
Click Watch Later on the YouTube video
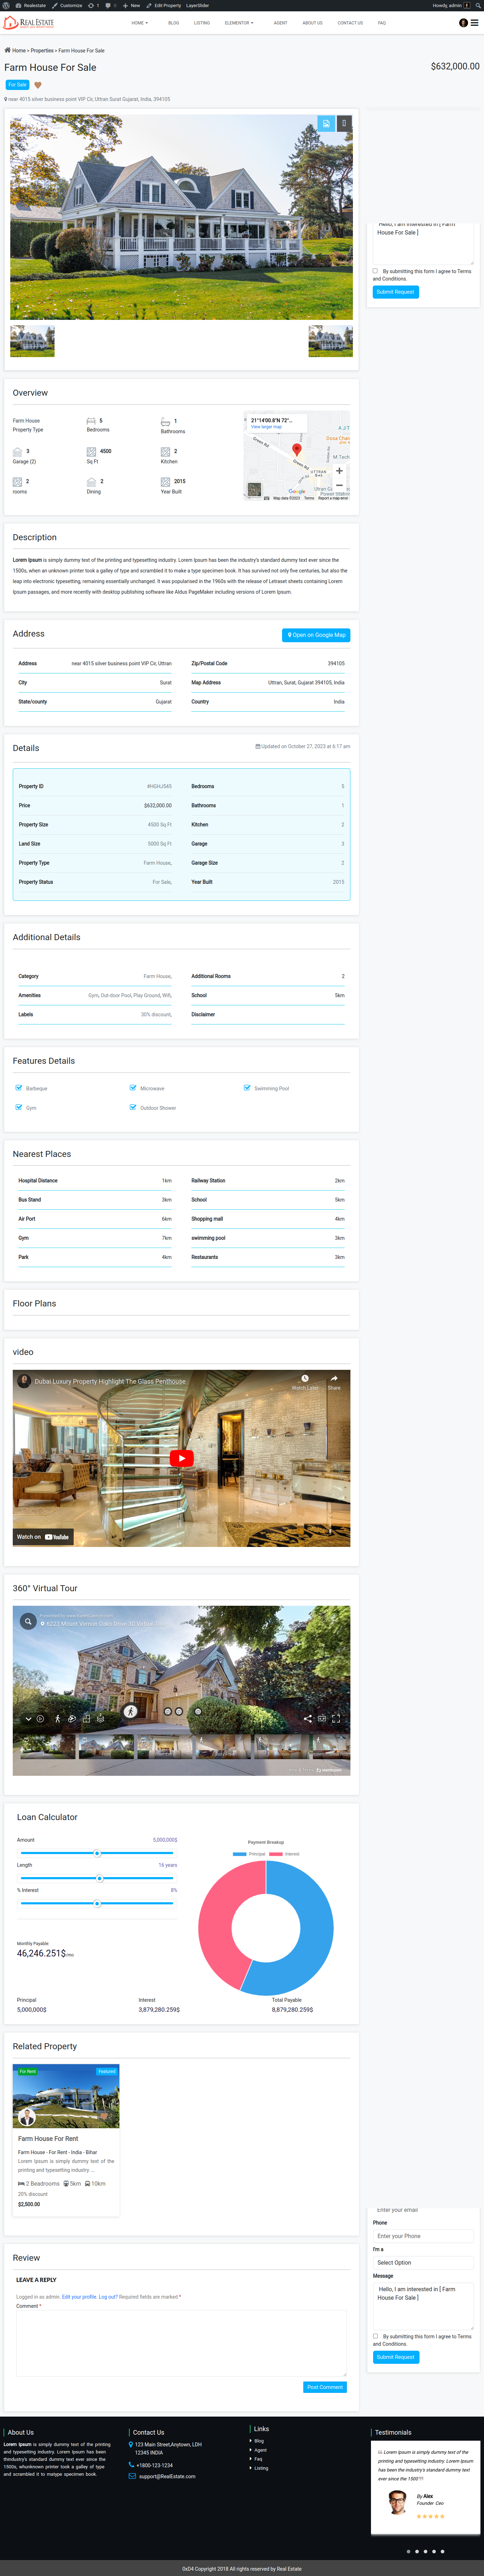coord(305,1381)
